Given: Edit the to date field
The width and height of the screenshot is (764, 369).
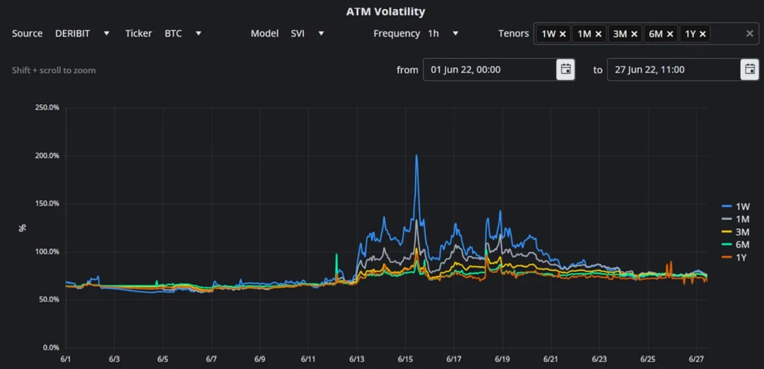Looking at the screenshot, I should pyautogui.click(x=674, y=70).
